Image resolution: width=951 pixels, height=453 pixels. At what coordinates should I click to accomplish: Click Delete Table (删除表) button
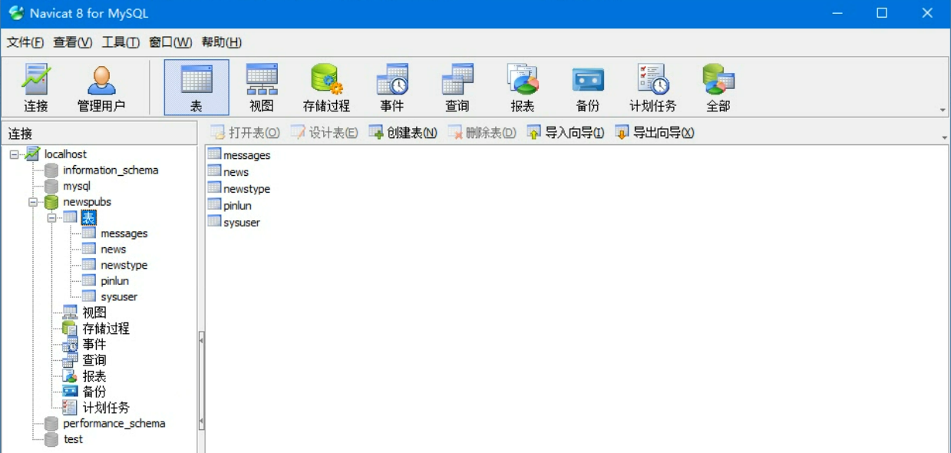481,133
